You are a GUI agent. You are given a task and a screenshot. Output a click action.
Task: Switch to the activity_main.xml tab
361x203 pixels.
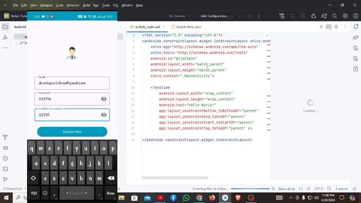147,27
